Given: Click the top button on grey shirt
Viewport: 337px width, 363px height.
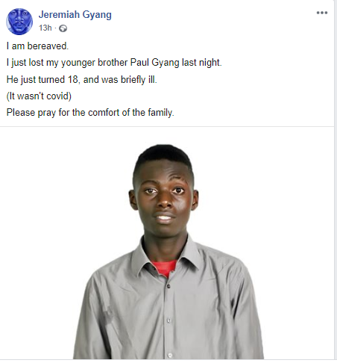Looking at the screenshot, I should click(x=168, y=286).
